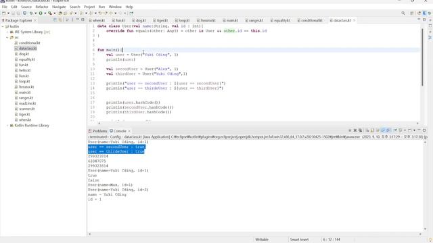This screenshot has width=433, height=243.
Task: Click the New file toolbar icon
Action: (x=3, y=13)
